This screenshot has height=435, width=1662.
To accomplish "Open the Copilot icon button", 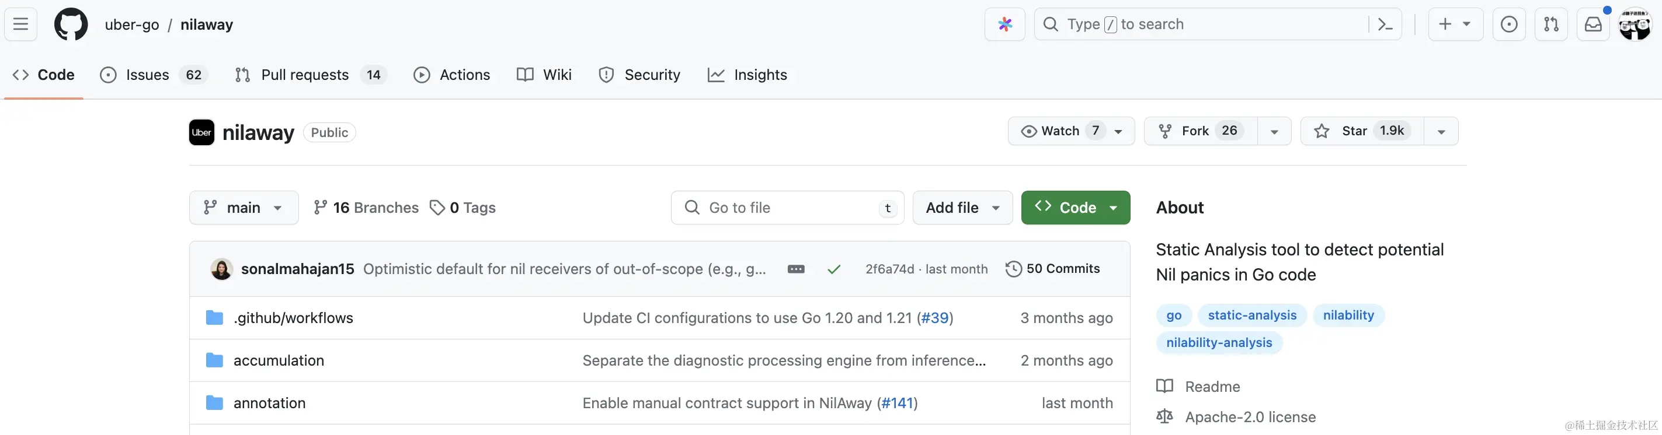I will 1004,24.
